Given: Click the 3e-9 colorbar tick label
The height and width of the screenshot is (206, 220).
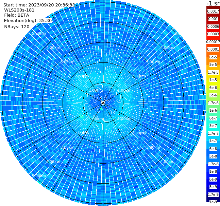Looking at the screenshot, I should point(213,187).
